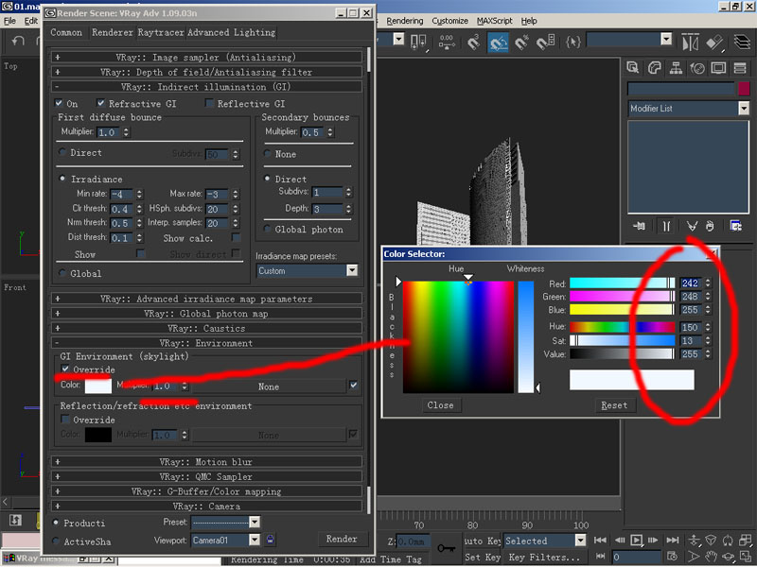Image resolution: width=757 pixels, height=567 pixels.
Task: Switch to the Hierarchy command panel
Action: tap(676, 68)
